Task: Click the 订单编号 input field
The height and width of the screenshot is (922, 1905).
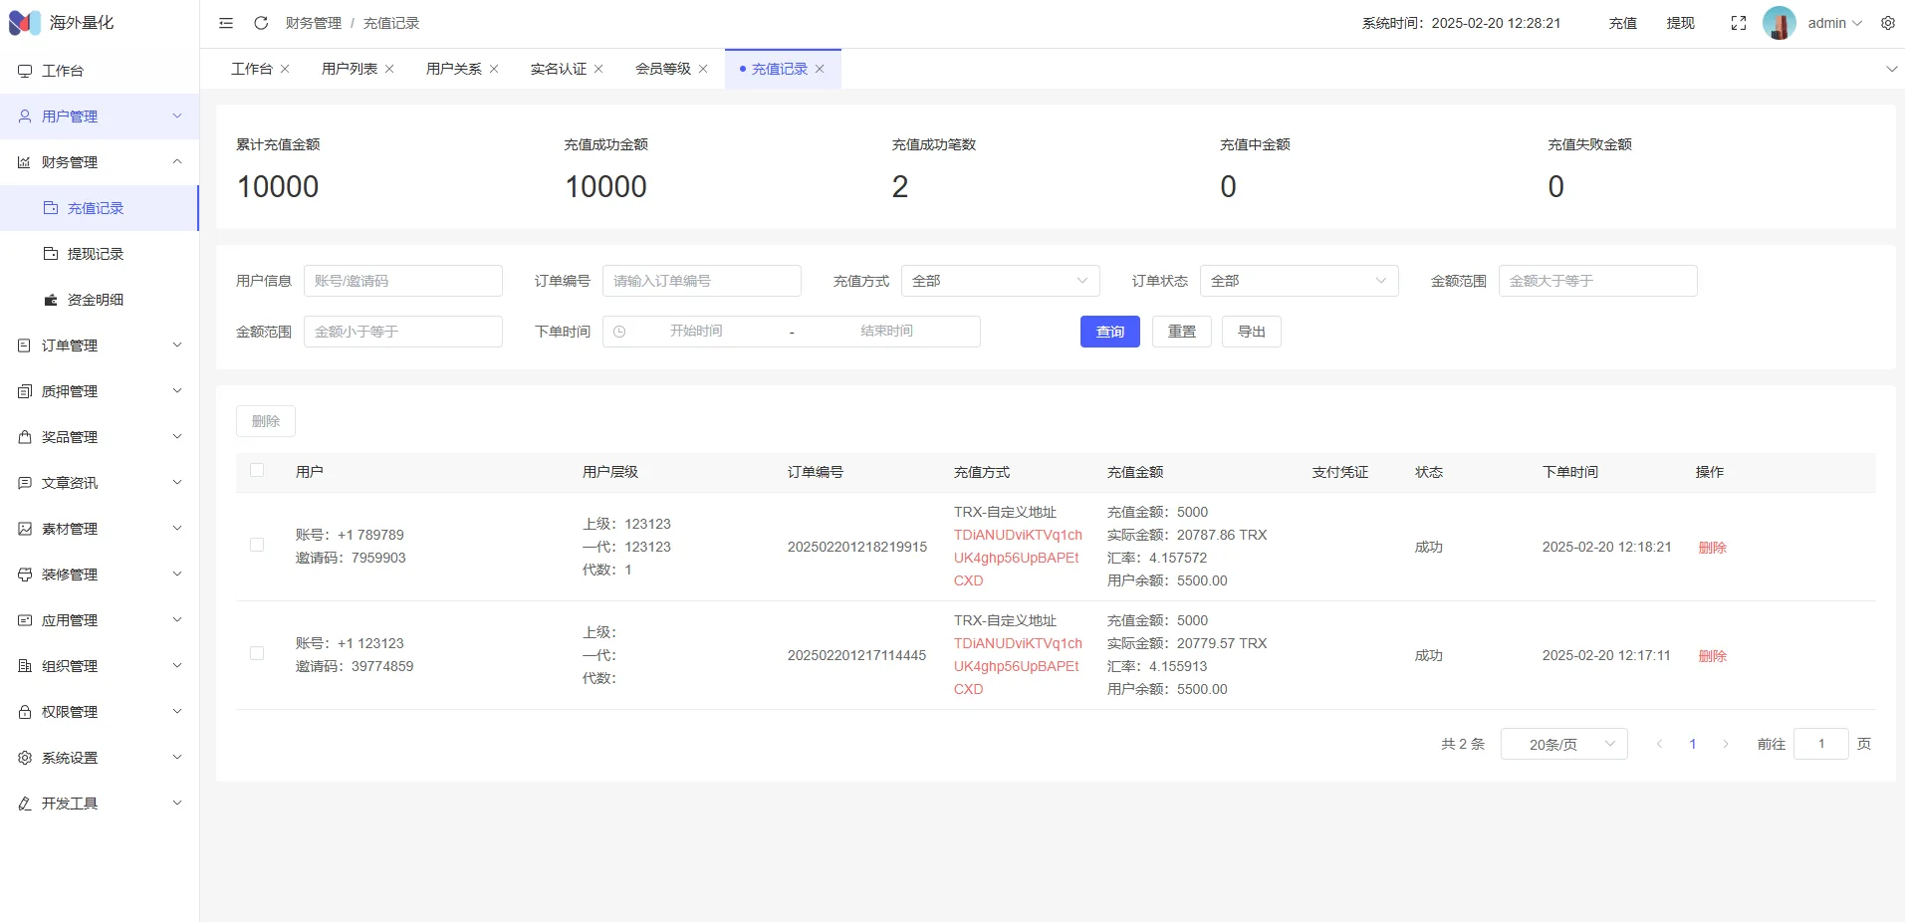Action: [x=701, y=281]
